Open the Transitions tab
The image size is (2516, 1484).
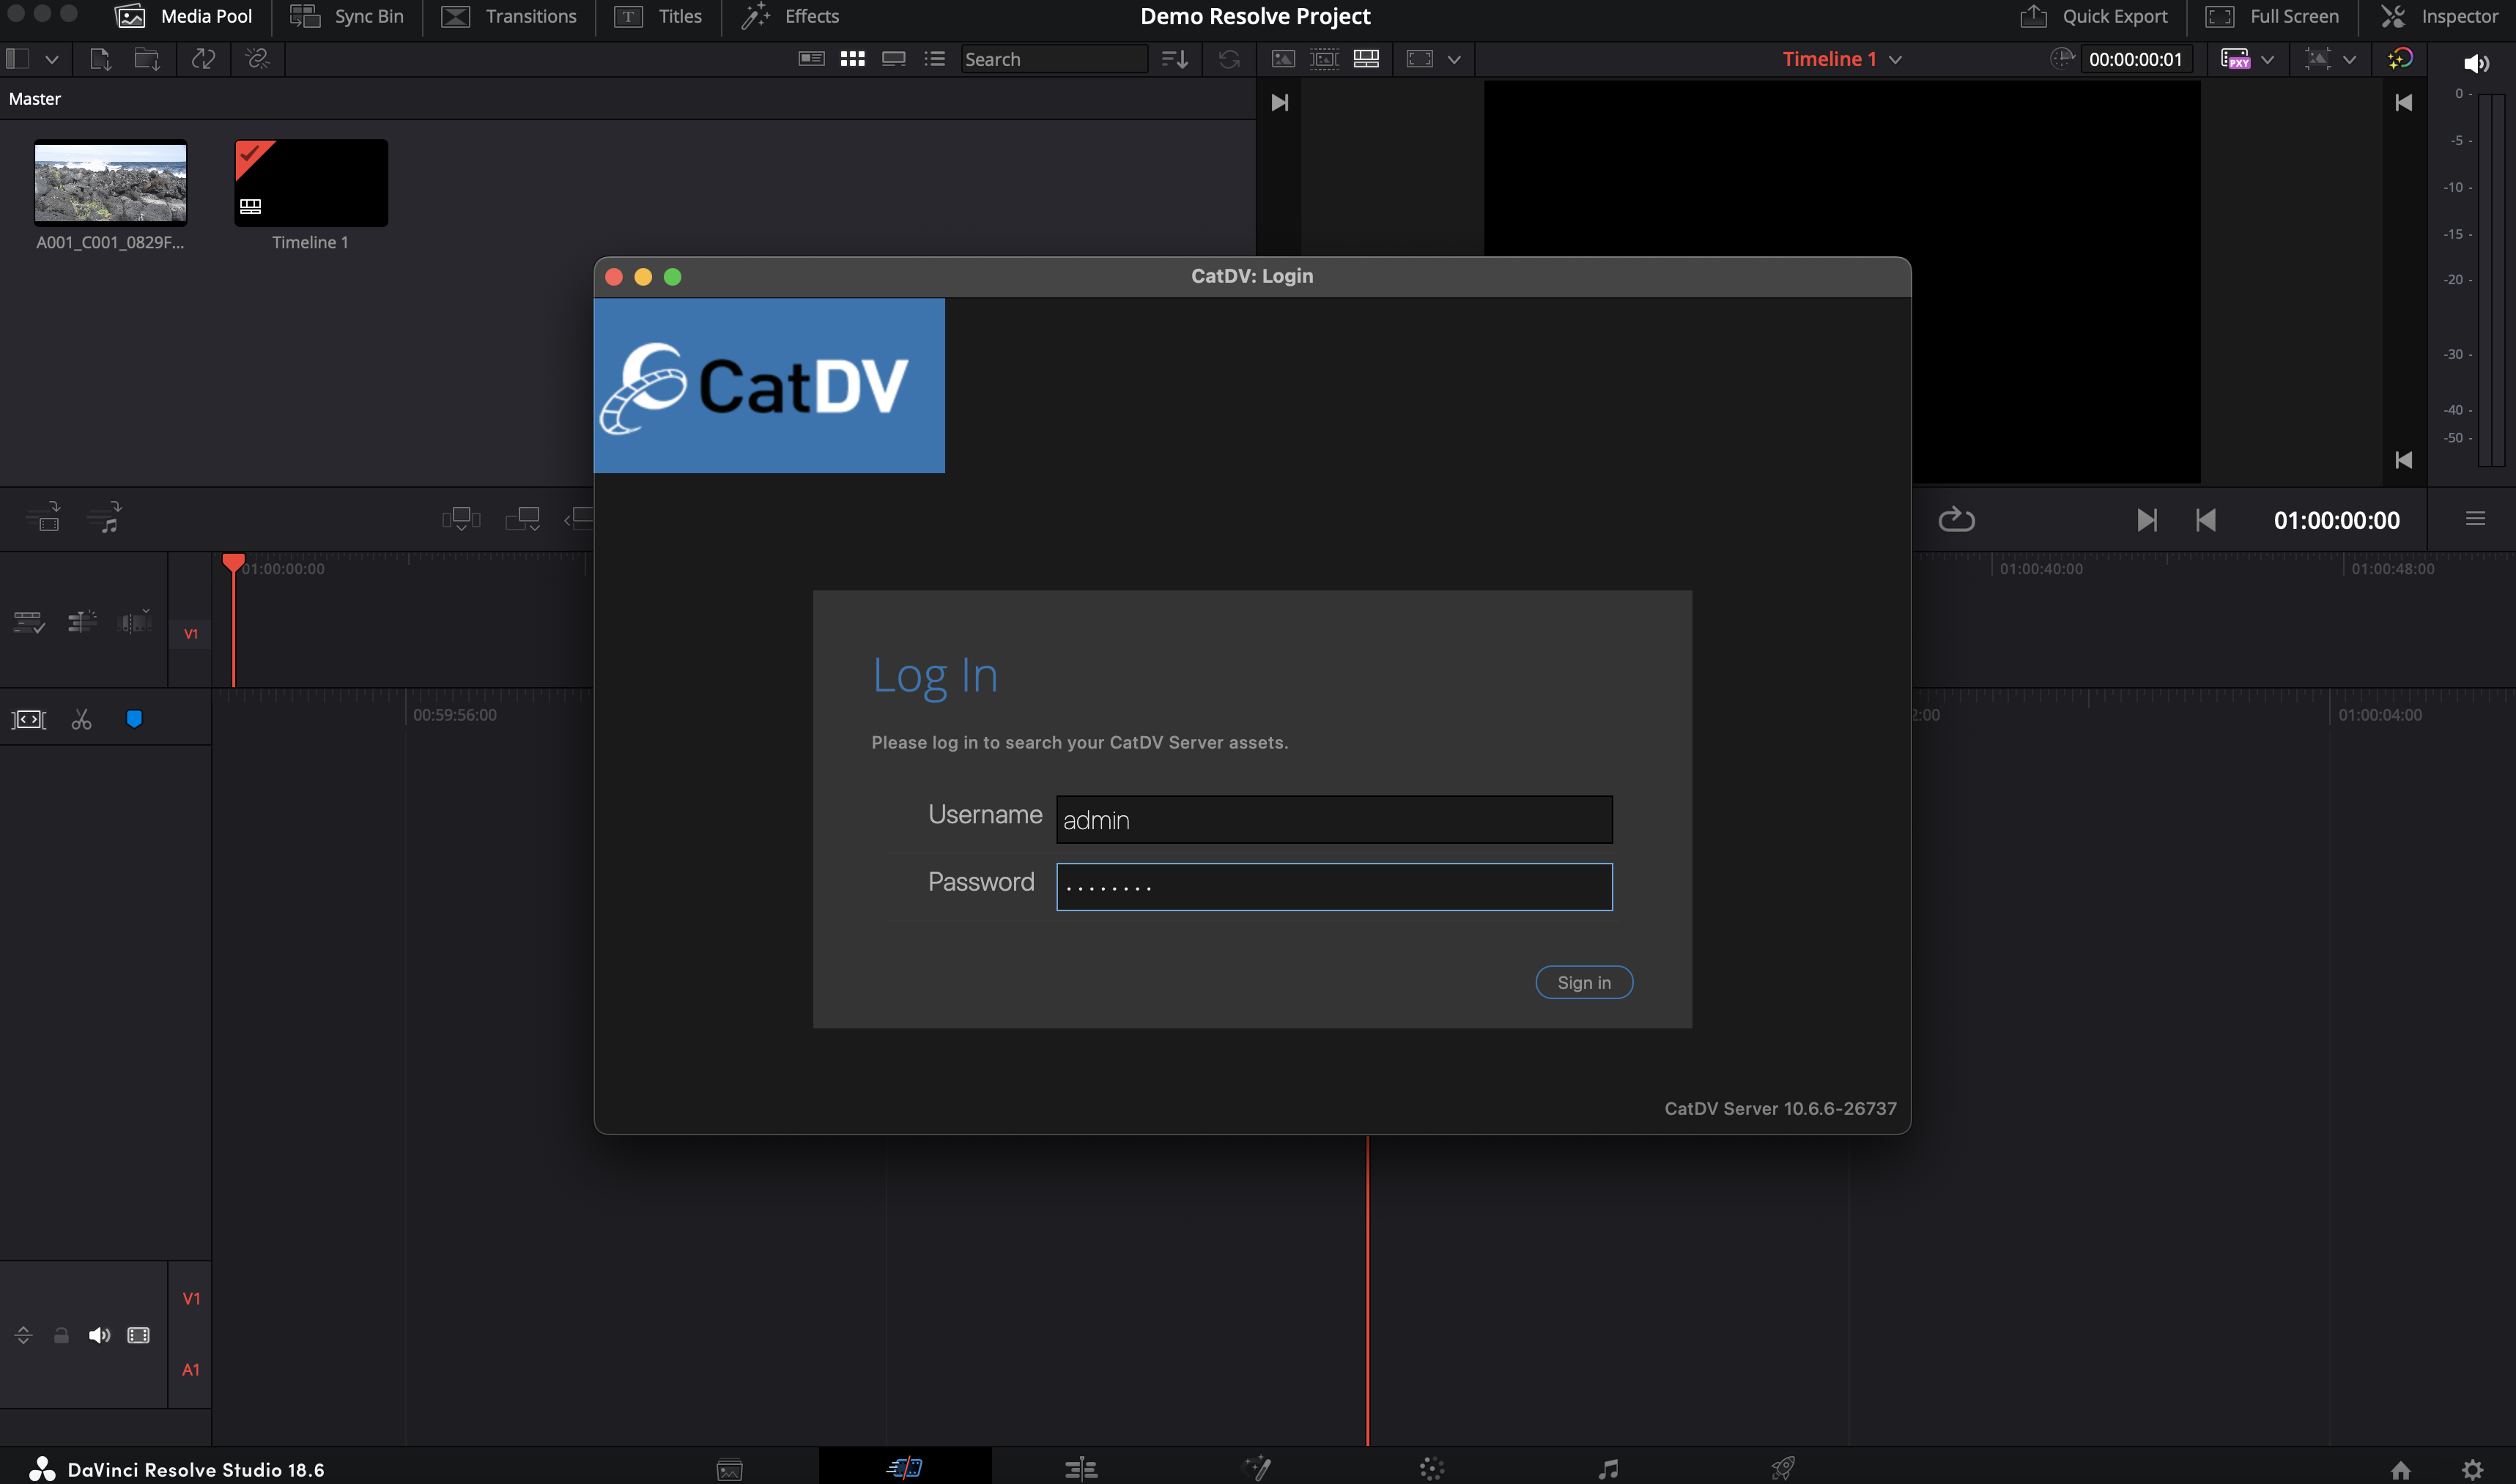(x=509, y=16)
